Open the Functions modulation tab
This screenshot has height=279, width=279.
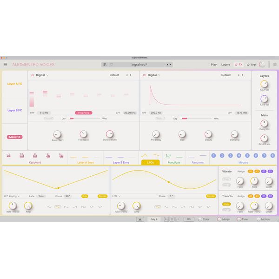point(174,162)
